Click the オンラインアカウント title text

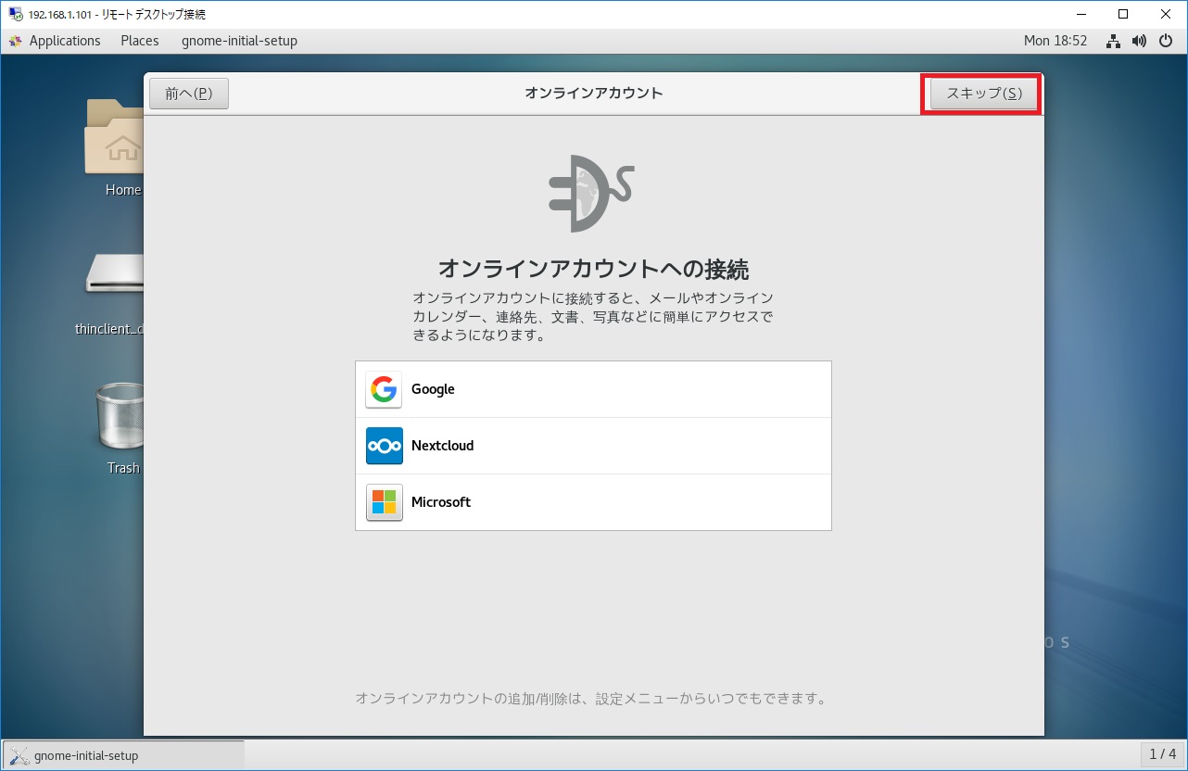594,94
